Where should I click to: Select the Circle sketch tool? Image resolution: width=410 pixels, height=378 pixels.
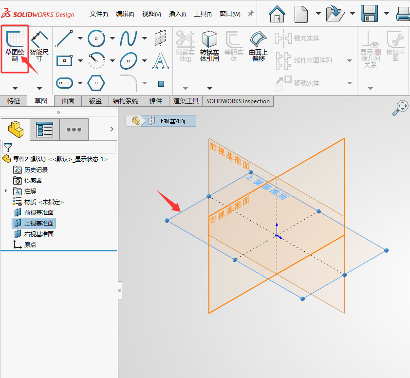[x=96, y=38]
